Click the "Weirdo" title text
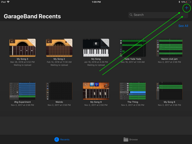The image size is (192, 144). pyautogui.click(x=59, y=102)
